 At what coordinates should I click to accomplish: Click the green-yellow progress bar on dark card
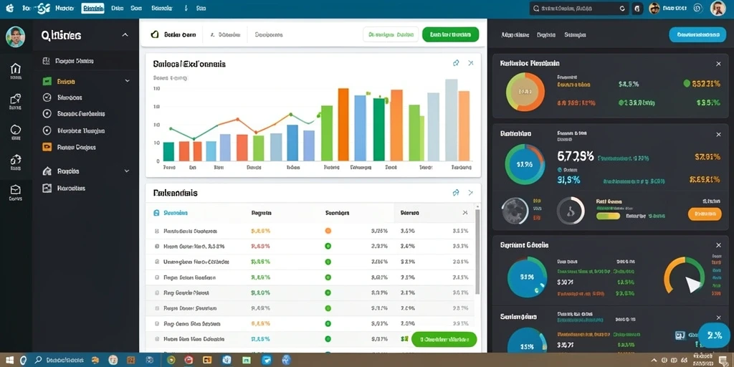coord(608,216)
